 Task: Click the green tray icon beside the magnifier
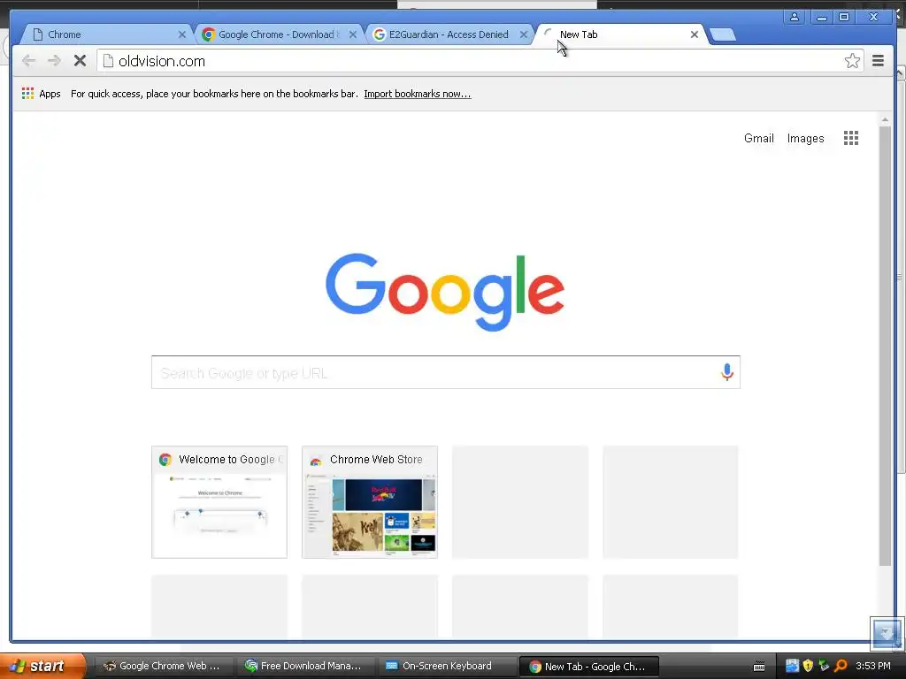pos(824,666)
